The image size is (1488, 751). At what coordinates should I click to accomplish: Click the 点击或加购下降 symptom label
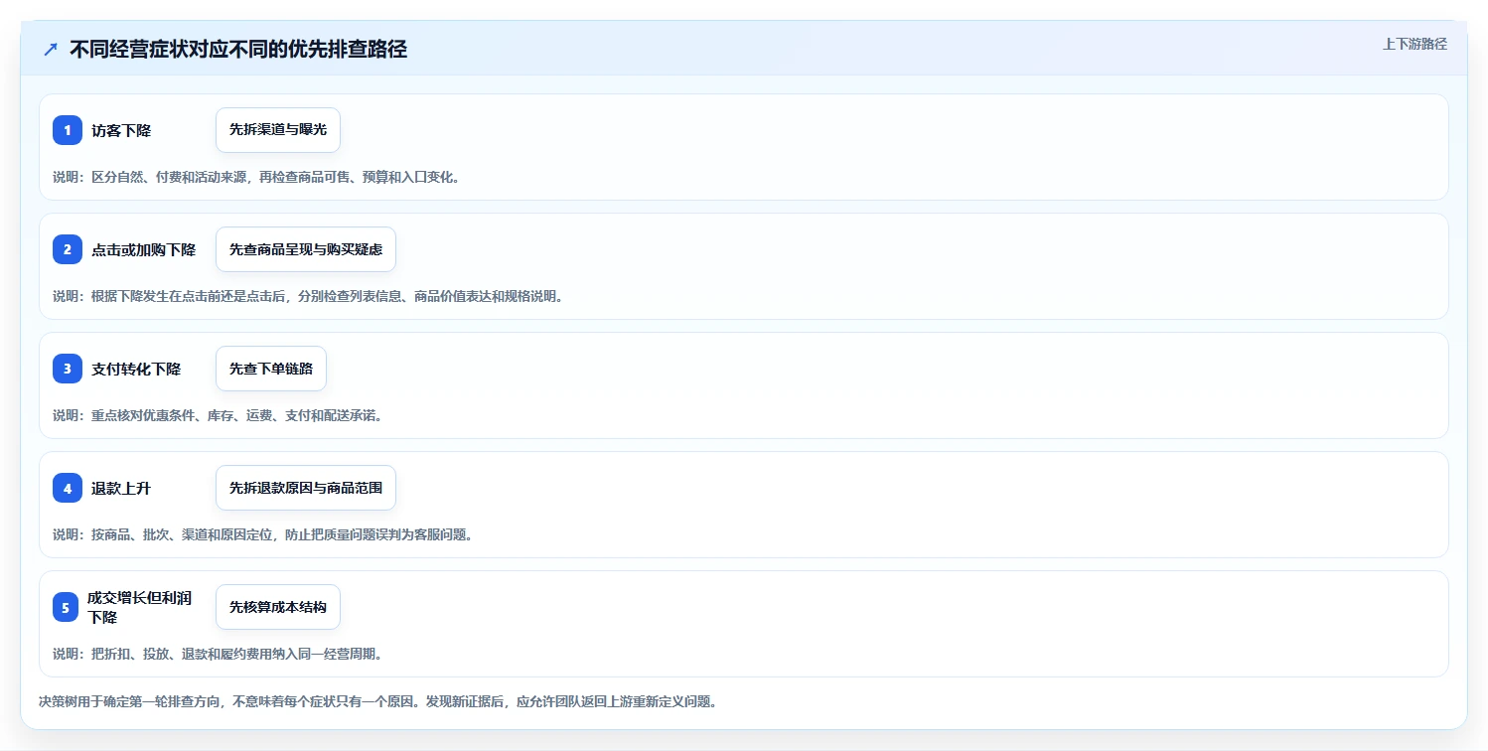click(x=143, y=249)
